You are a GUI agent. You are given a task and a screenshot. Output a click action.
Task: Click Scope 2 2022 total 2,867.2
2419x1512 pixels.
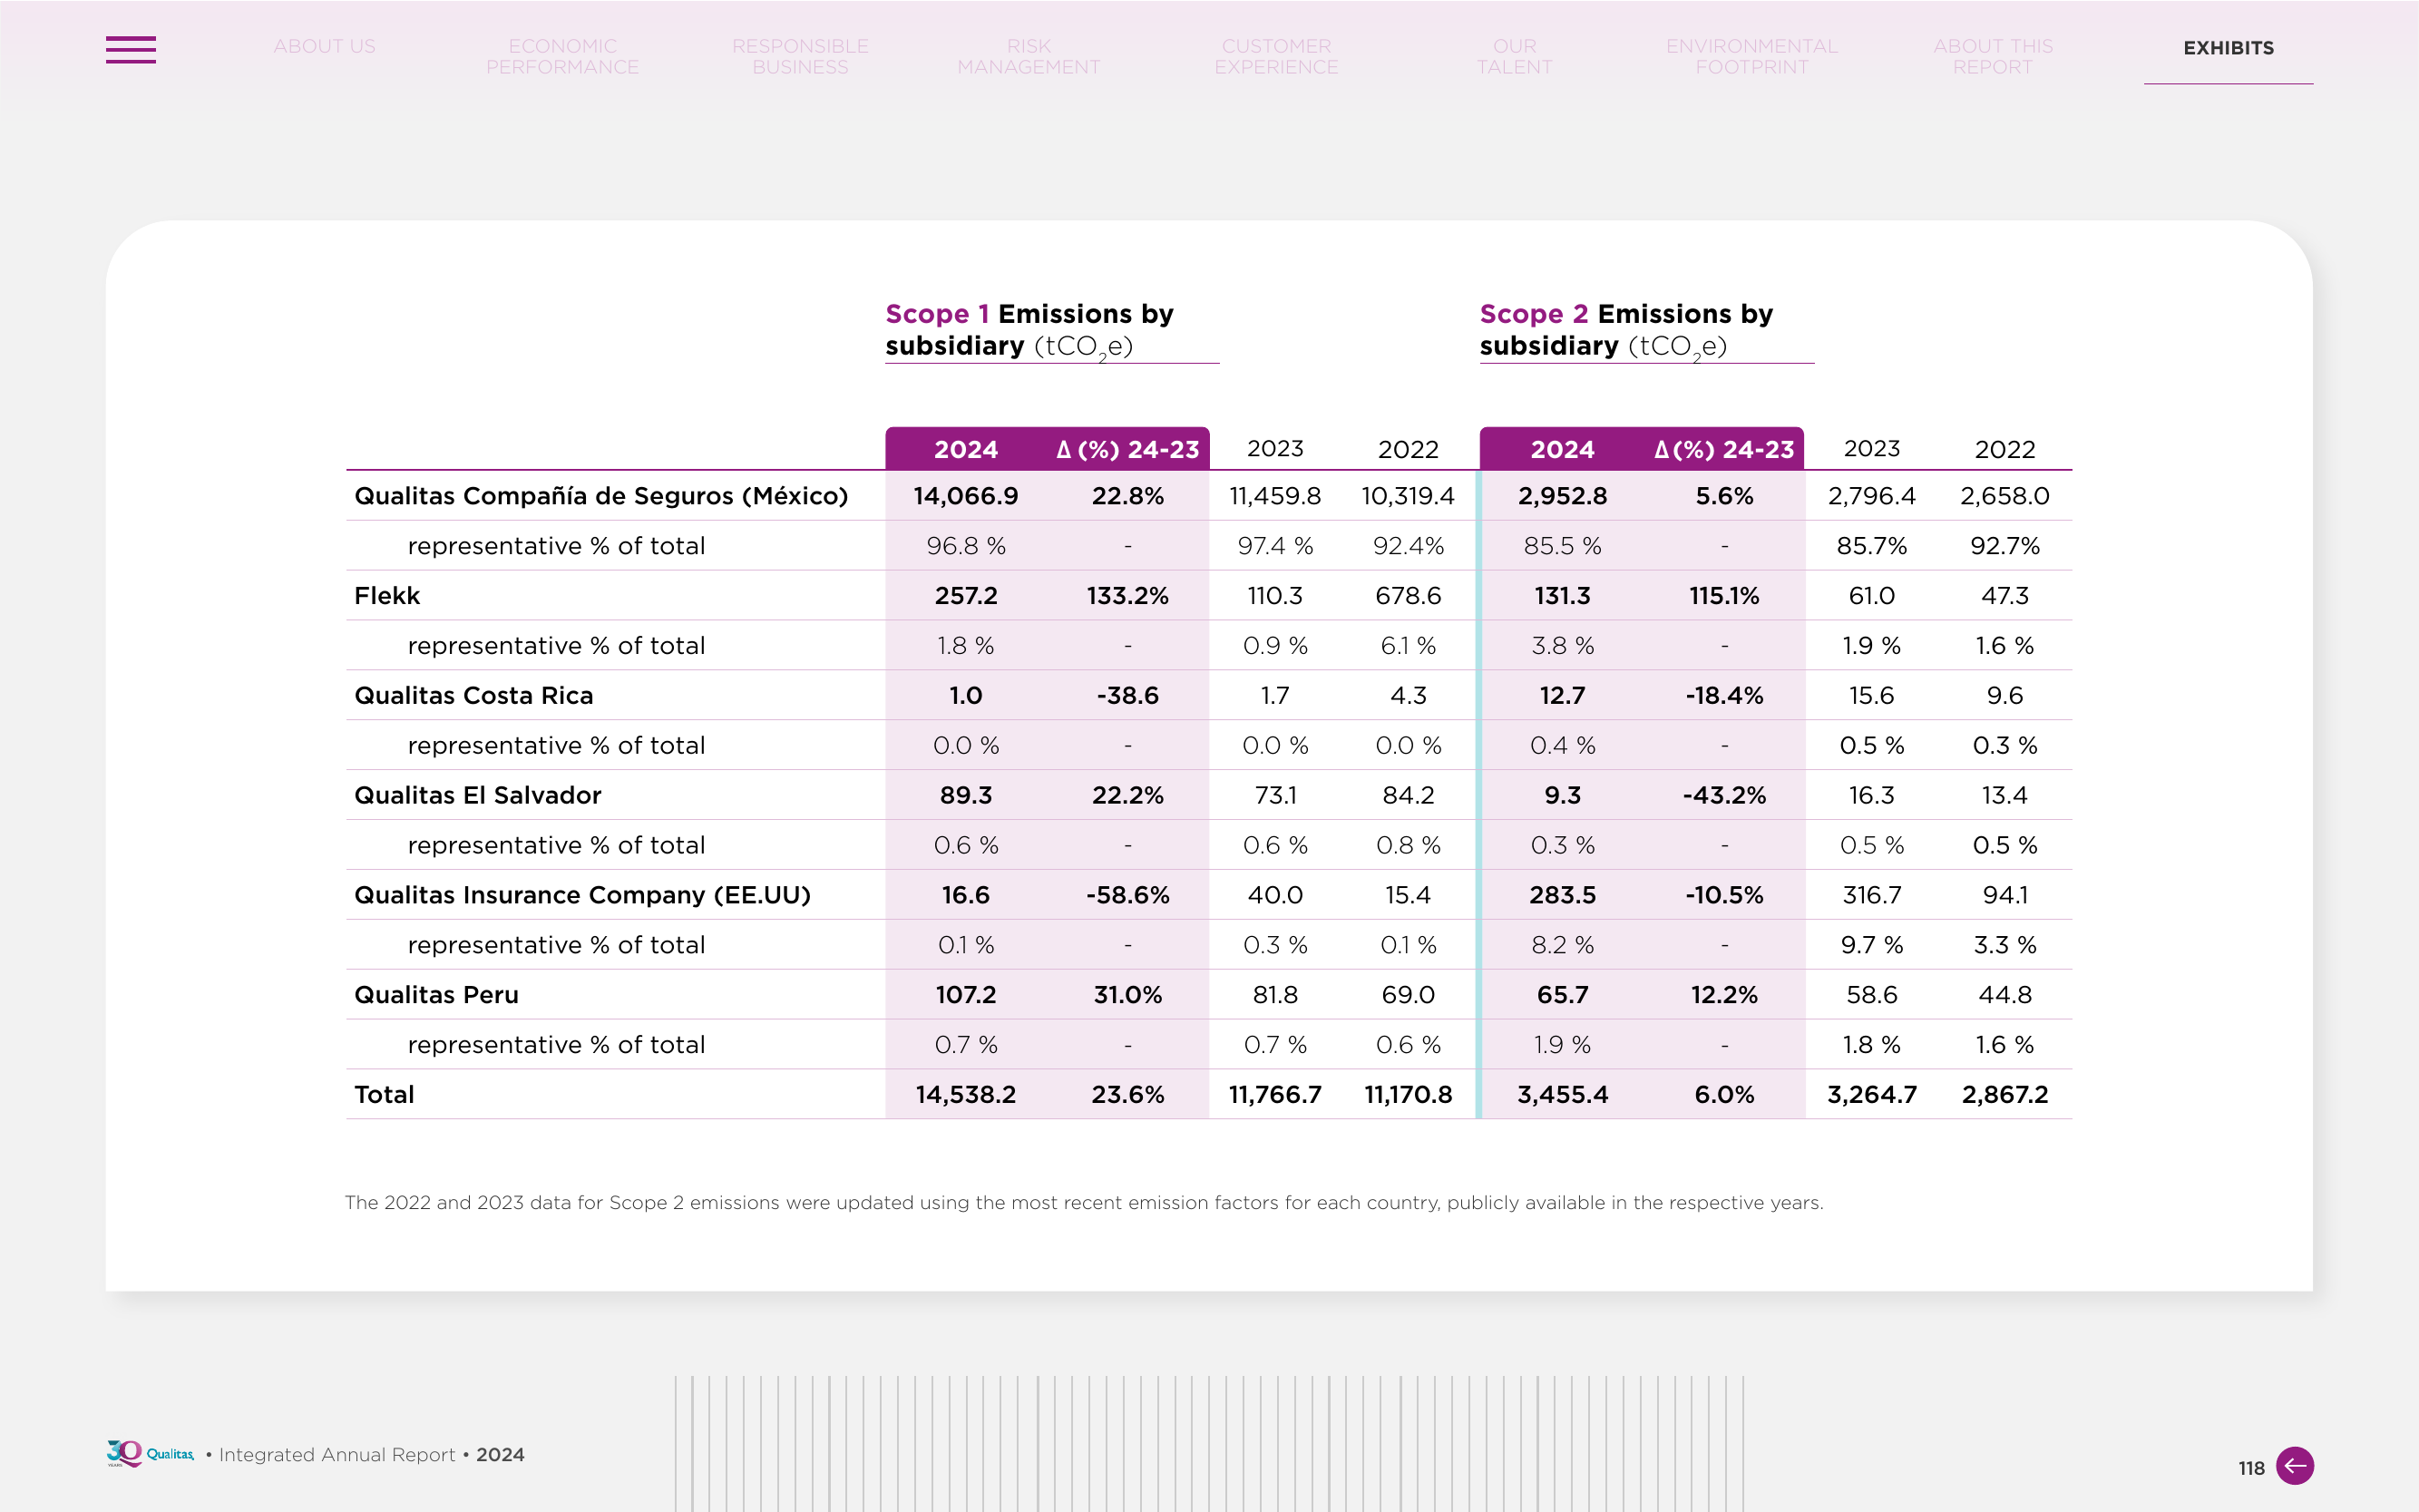[x=2004, y=1095]
